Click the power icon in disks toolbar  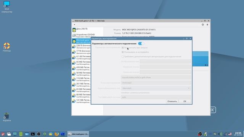coord(203,25)
